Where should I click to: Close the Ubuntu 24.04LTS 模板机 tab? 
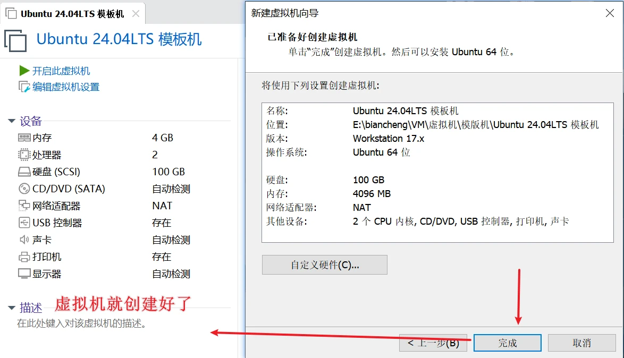(136, 14)
